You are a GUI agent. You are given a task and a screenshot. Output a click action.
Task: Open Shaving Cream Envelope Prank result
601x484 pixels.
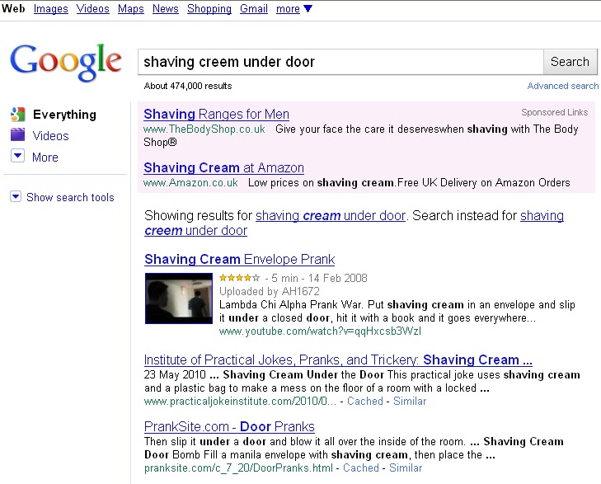[x=240, y=260]
